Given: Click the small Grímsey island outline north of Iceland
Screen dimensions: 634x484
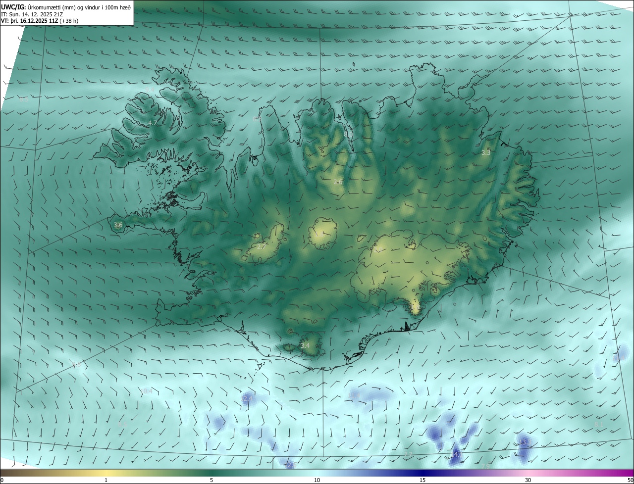Looking at the screenshot, I should coord(355,64).
